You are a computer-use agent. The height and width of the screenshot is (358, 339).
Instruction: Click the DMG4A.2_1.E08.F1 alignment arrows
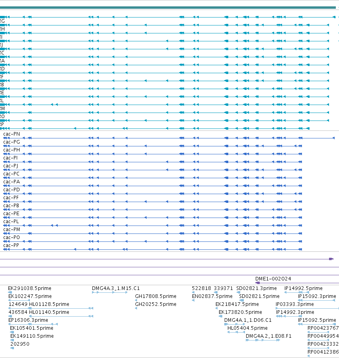pyautogui.click(x=263, y=340)
